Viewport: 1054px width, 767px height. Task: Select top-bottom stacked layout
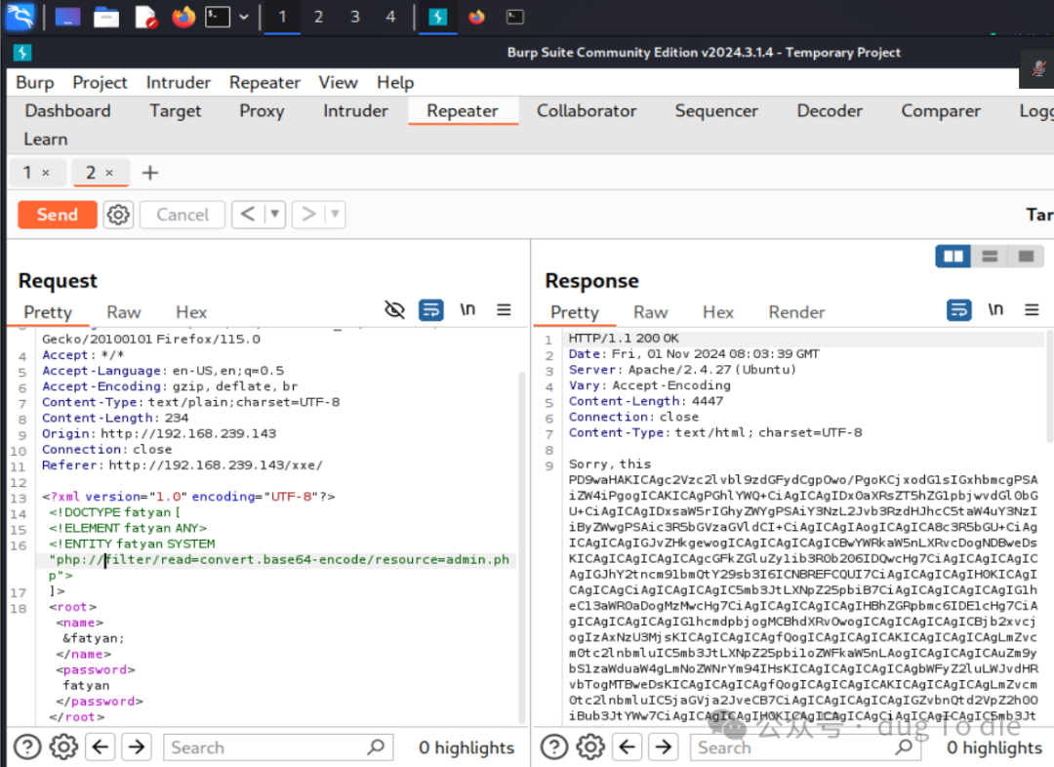click(x=990, y=256)
